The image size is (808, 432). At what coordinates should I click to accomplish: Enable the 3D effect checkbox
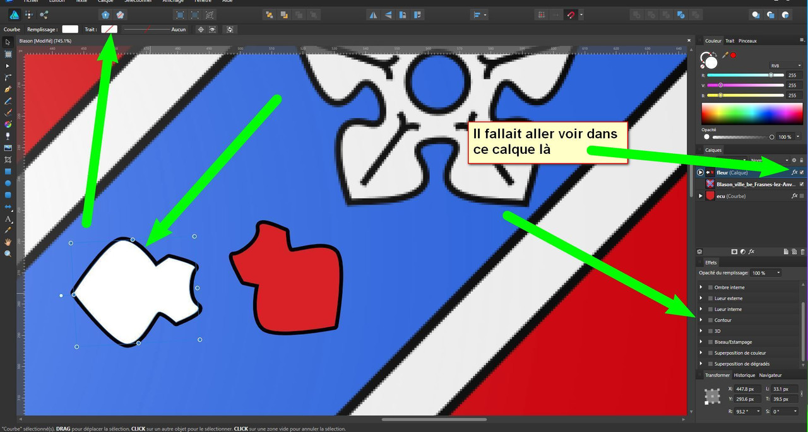pos(710,331)
